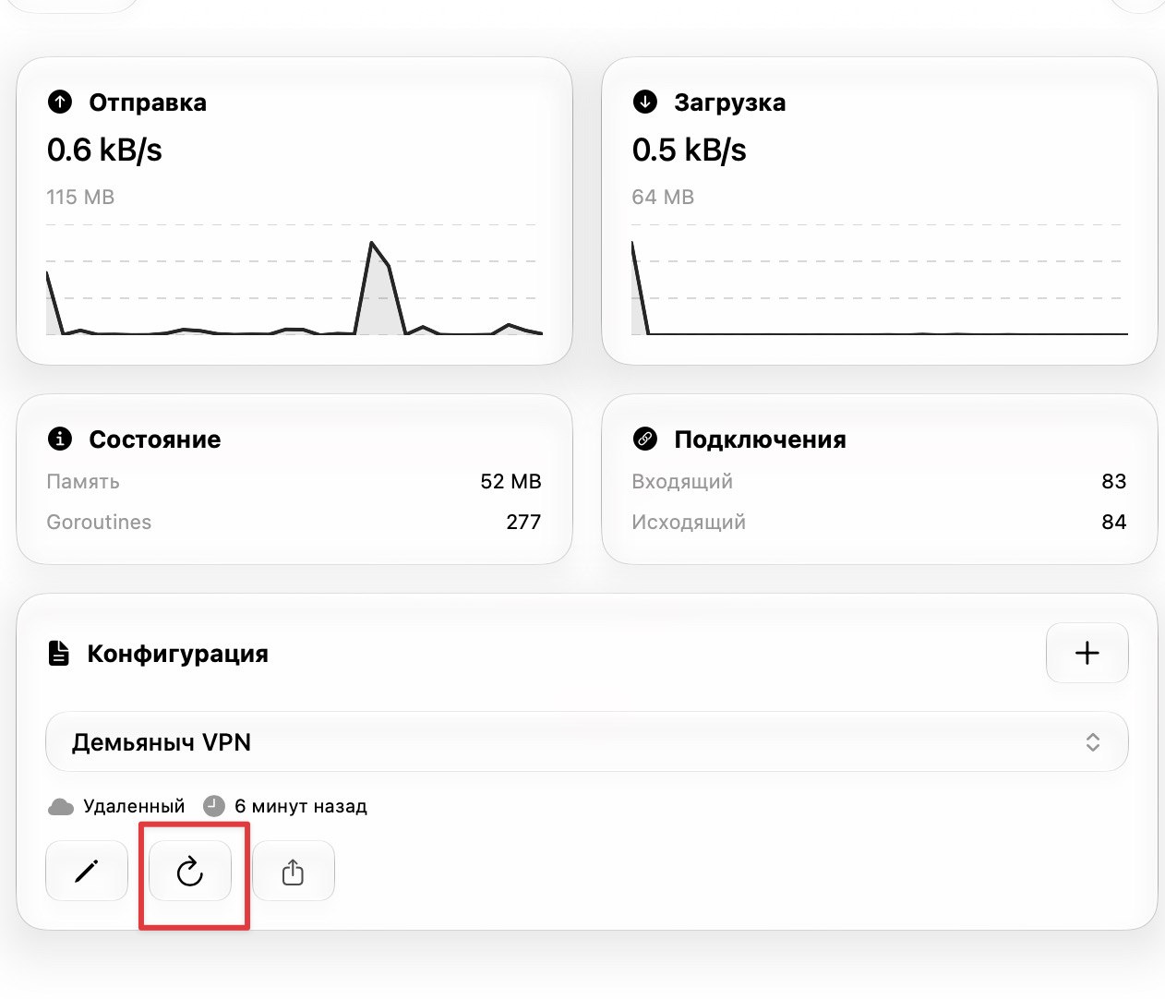This screenshot has height=999, width=1165.
Task: Click the Удаленный profile type label
Action: 134,807
